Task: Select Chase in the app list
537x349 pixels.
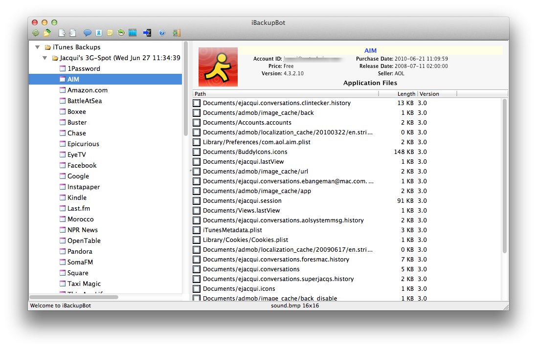Action: pyautogui.click(x=77, y=133)
